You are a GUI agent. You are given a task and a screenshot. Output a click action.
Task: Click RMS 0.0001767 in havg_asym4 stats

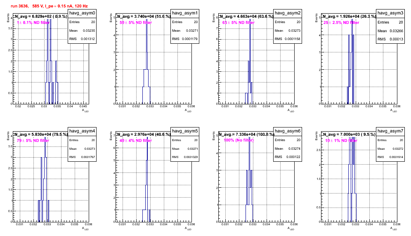click(x=82, y=157)
